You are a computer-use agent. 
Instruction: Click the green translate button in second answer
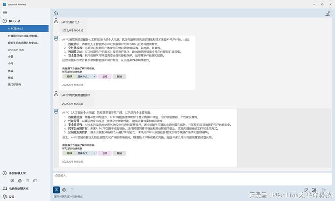[x=69, y=153]
